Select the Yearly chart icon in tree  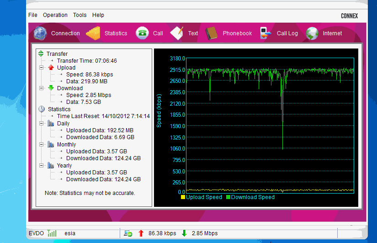point(51,165)
